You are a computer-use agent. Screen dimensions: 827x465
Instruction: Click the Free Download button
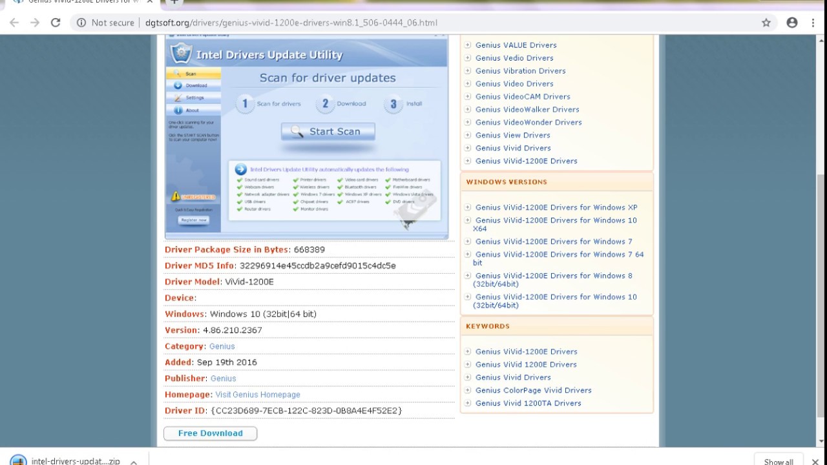pos(210,433)
